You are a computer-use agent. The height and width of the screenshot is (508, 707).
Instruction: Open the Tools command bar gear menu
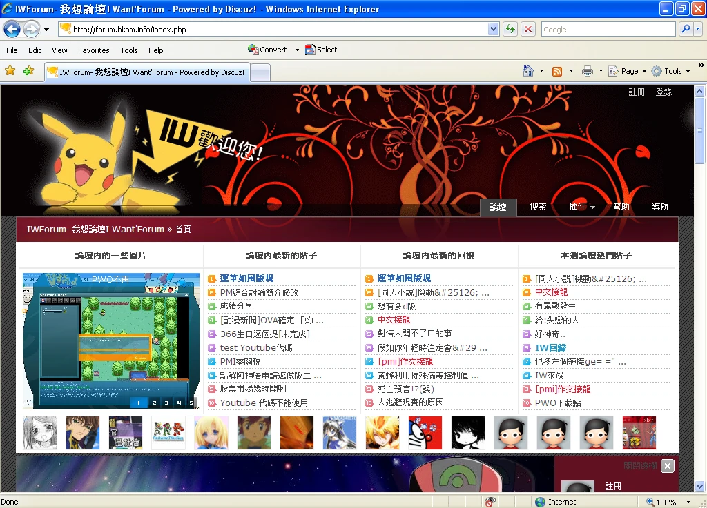point(670,71)
